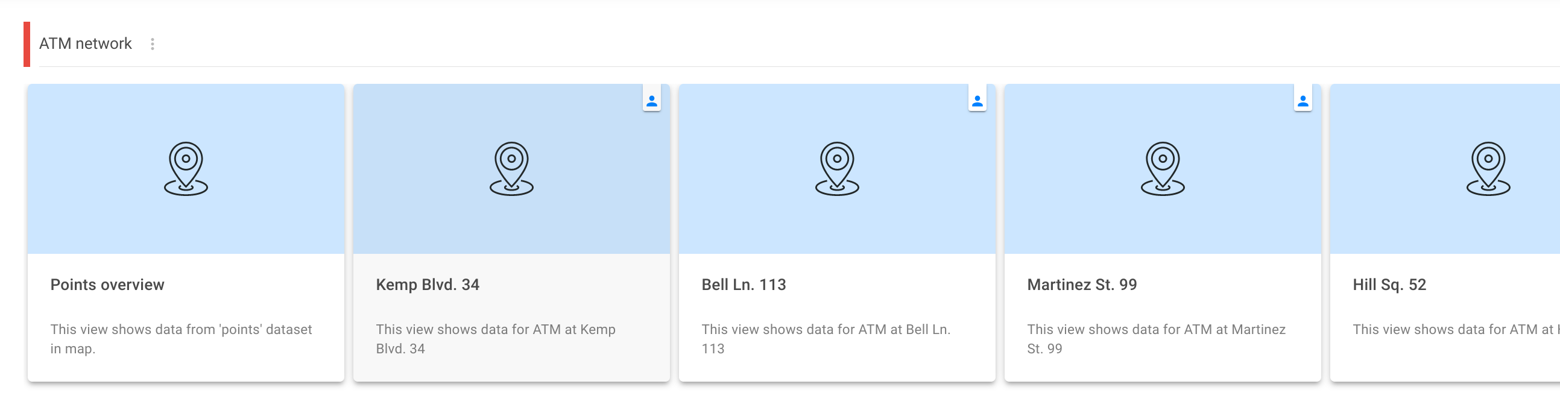
Task: Click the Points overview map pin icon
Action: click(186, 168)
